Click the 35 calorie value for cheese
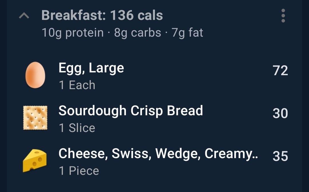 (280, 156)
